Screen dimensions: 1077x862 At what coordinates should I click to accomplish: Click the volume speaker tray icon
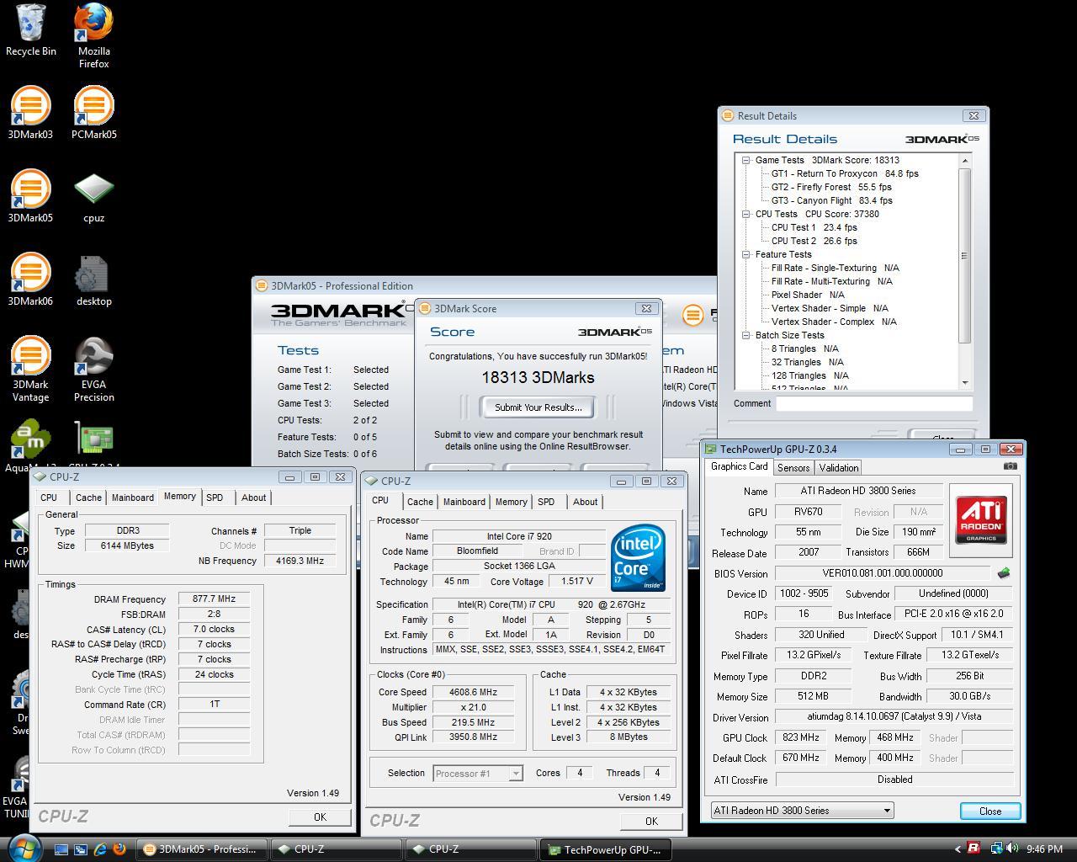1012,849
